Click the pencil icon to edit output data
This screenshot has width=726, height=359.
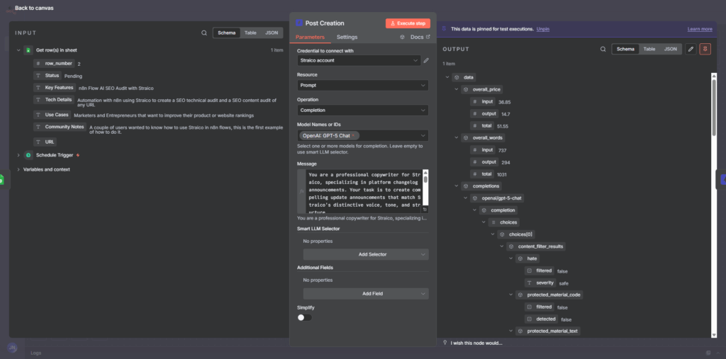click(691, 49)
